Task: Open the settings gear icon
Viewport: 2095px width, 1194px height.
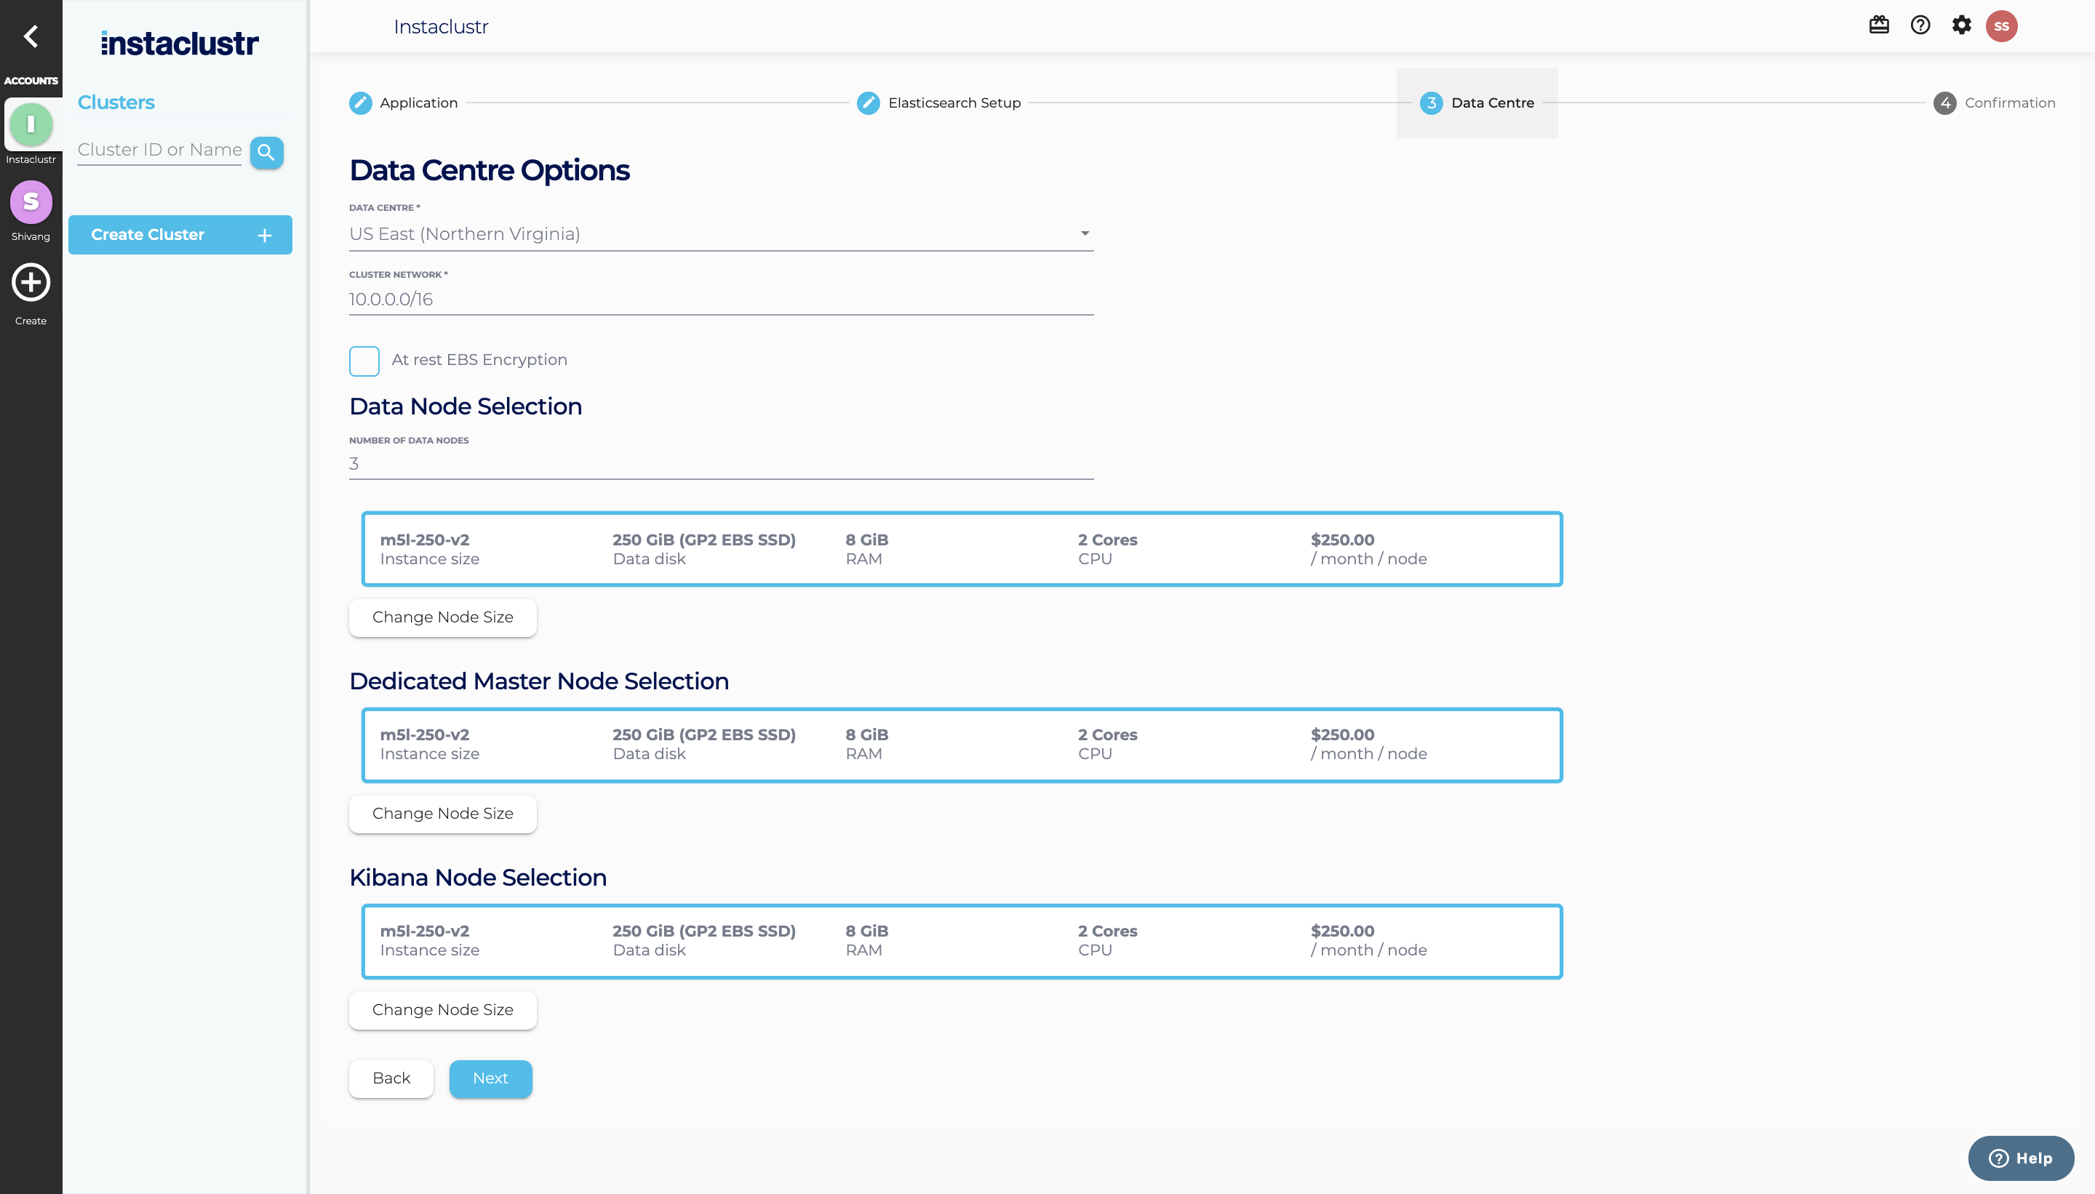Action: click(1962, 25)
